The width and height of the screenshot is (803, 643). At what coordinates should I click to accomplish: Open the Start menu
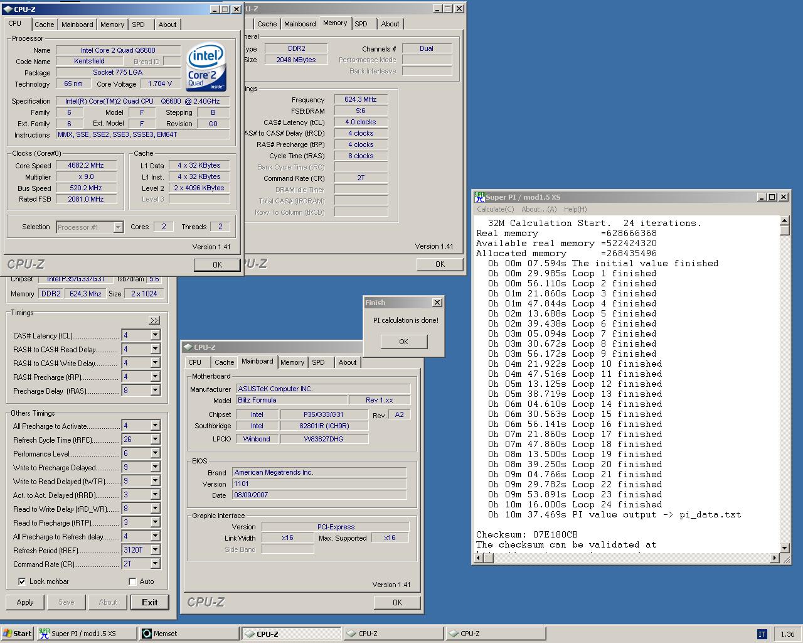pyautogui.click(x=17, y=634)
